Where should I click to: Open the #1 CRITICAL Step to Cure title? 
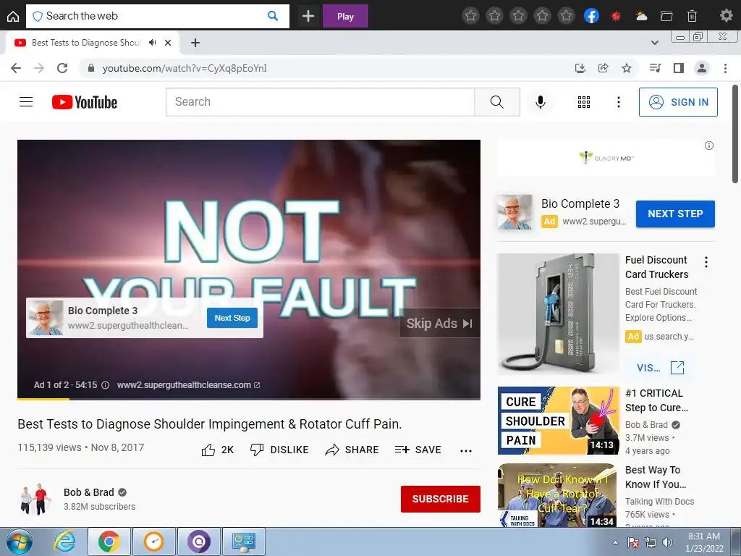click(x=656, y=400)
